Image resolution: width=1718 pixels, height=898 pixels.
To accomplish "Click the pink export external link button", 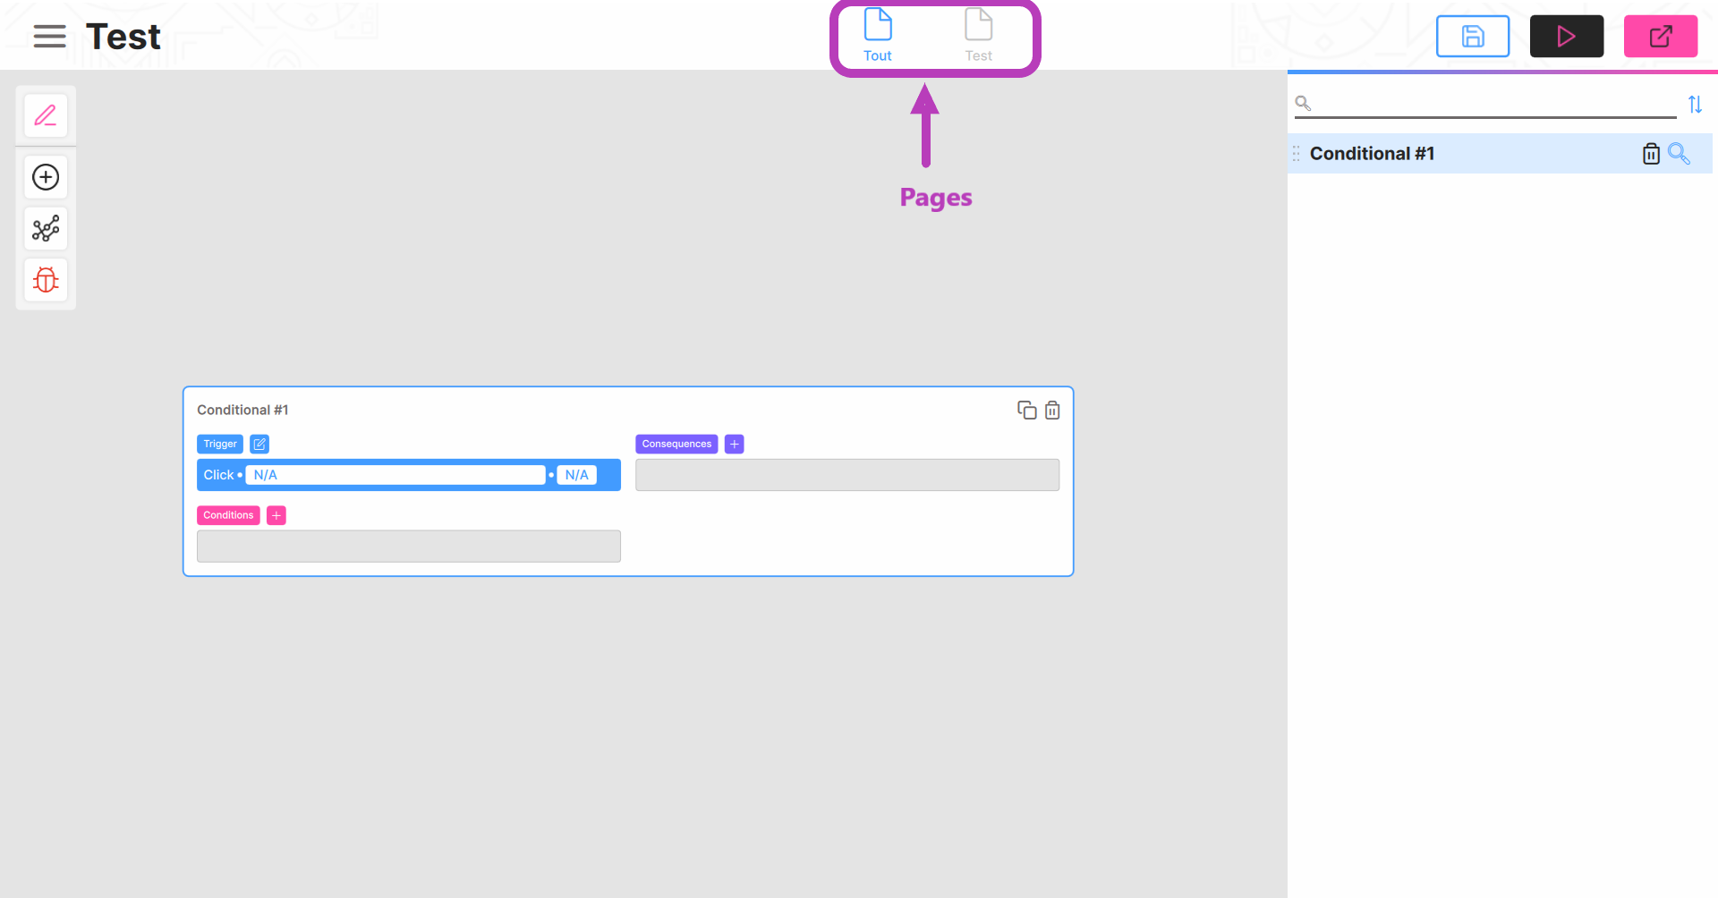I will pos(1660,37).
